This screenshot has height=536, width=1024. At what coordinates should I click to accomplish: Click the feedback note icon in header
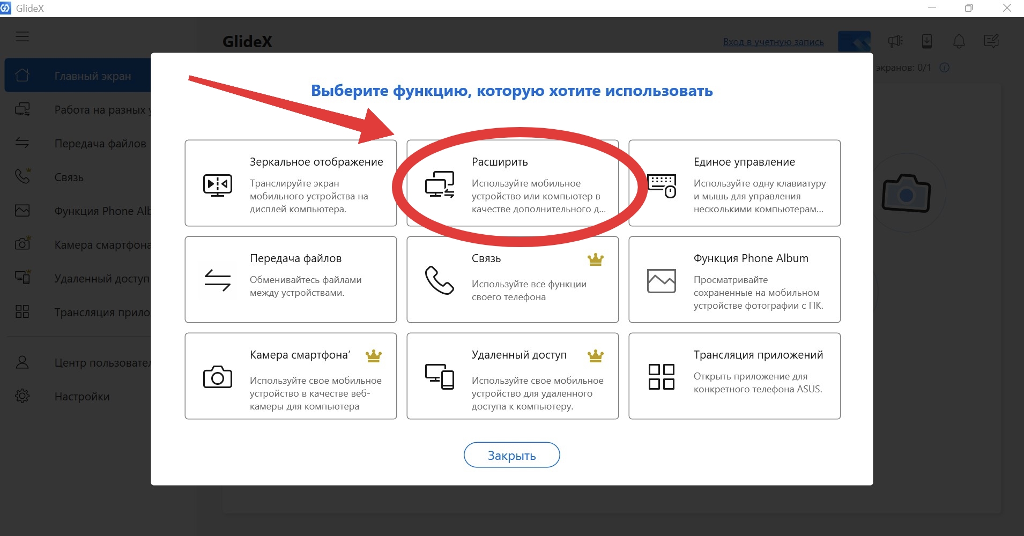(991, 41)
